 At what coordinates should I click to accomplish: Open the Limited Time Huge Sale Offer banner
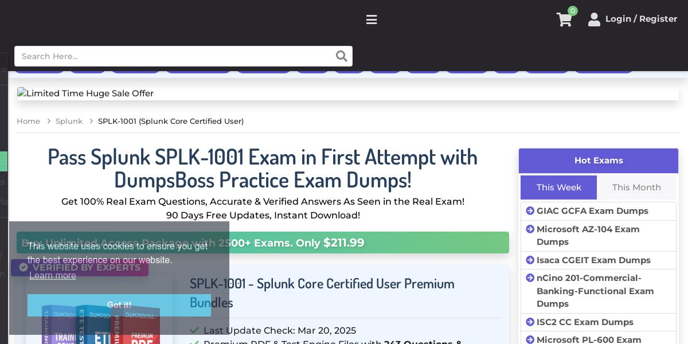tap(347, 93)
